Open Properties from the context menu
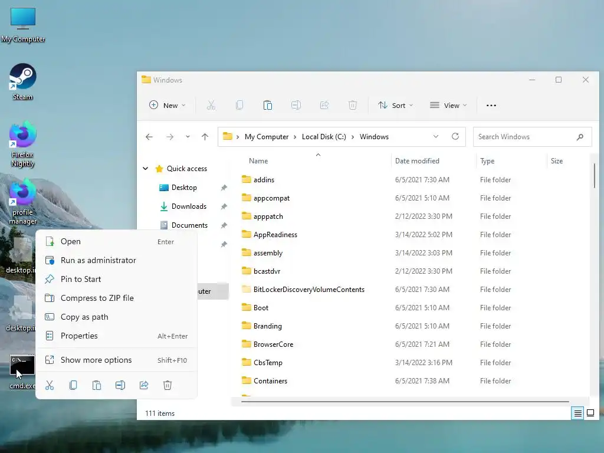The width and height of the screenshot is (604, 453). coord(116,336)
